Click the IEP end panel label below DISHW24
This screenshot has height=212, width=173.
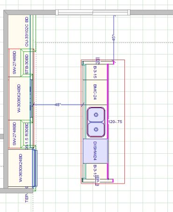coord(97,181)
